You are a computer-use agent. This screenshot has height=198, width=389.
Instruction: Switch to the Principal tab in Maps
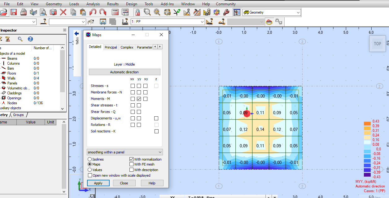tap(111, 47)
